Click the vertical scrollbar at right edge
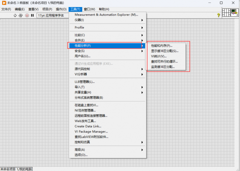Screen dimensions: 240x171 238,93
